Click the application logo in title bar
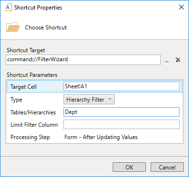189x177 pixels. point(8,8)
